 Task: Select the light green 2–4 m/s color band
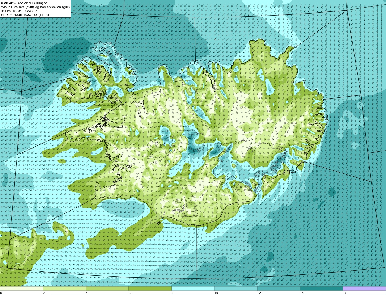(x=64, y=288)
